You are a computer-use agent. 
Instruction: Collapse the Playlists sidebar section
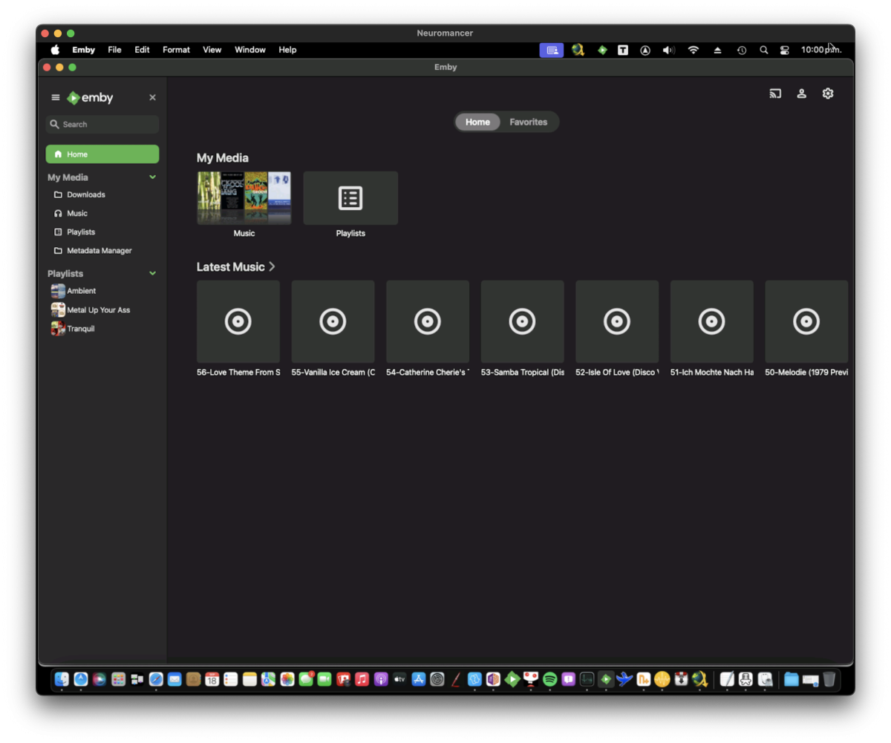coord(152,274)
